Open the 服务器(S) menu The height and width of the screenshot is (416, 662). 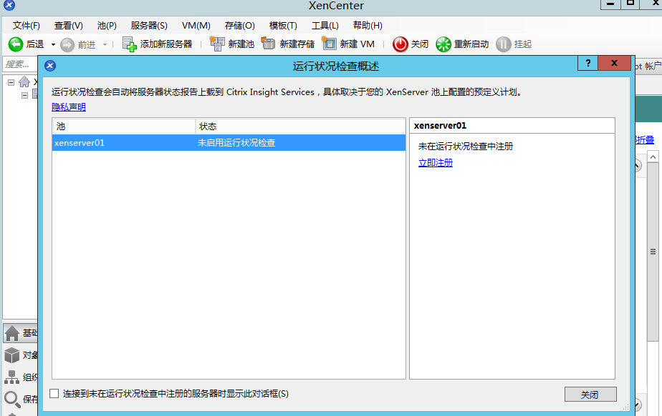[x=149, y=26]
